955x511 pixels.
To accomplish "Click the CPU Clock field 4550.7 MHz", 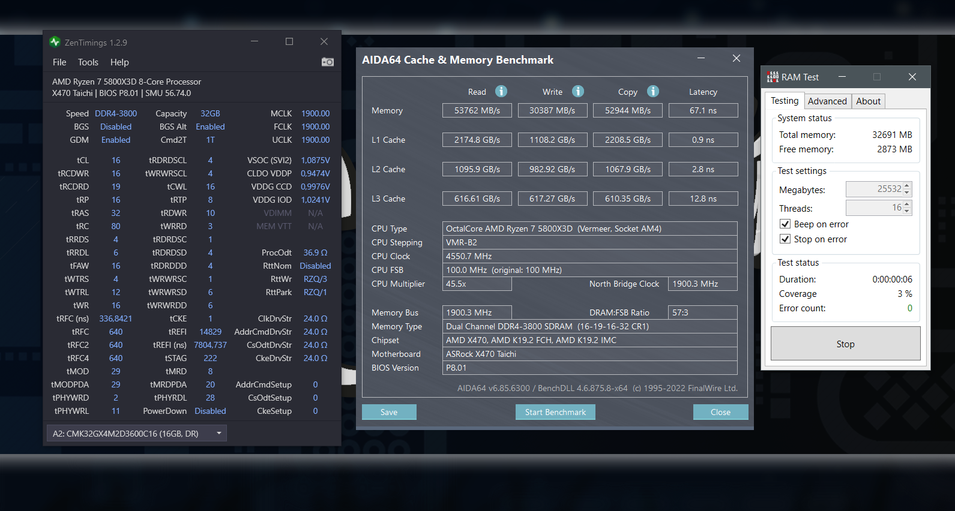I will coord(590,256).
